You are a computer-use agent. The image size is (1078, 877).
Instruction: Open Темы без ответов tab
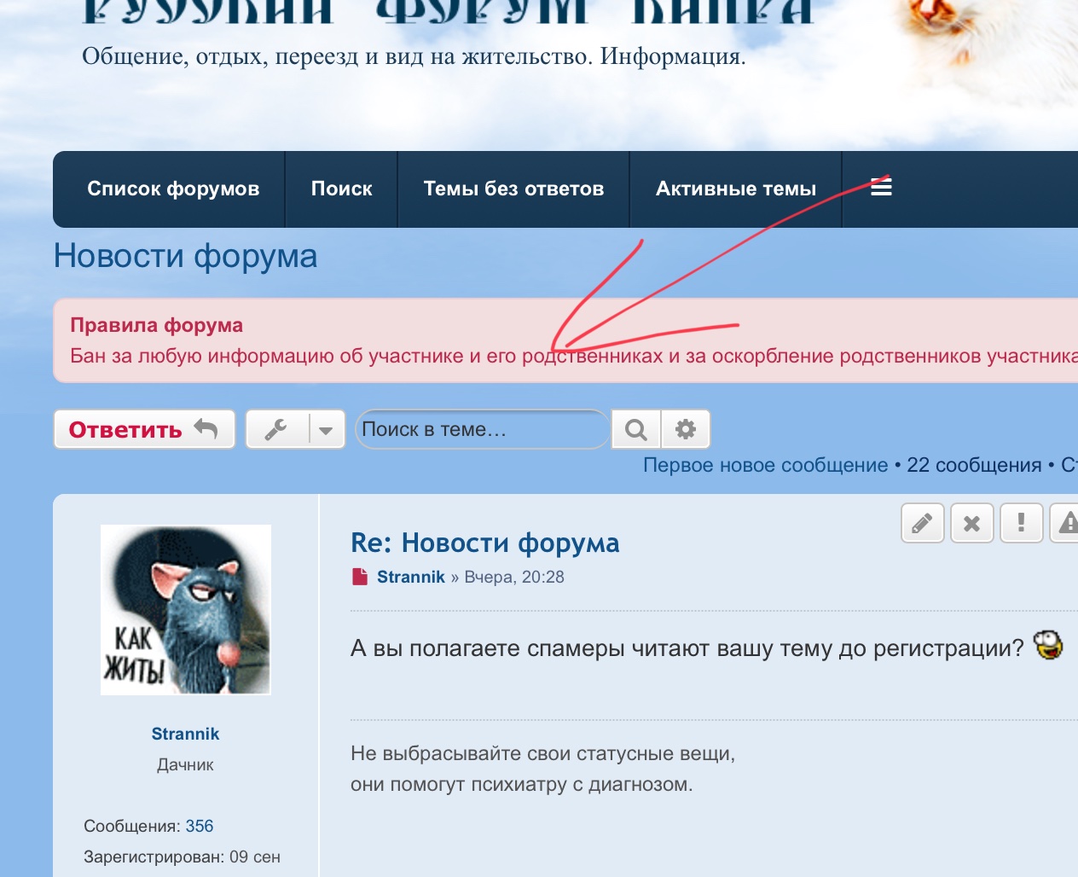(x=513, y=189)
